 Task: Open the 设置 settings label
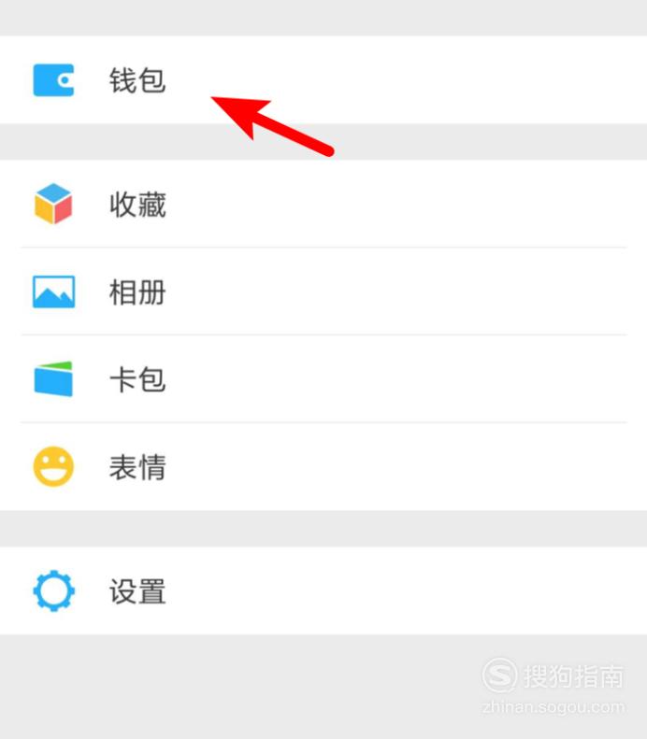pyautogui.click(x=137, y=591)
